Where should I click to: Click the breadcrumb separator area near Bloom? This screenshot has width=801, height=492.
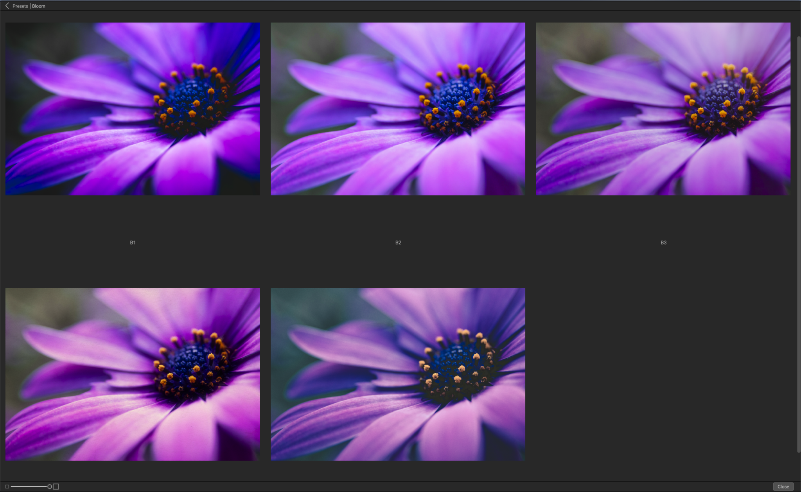[x=31, y=6]
